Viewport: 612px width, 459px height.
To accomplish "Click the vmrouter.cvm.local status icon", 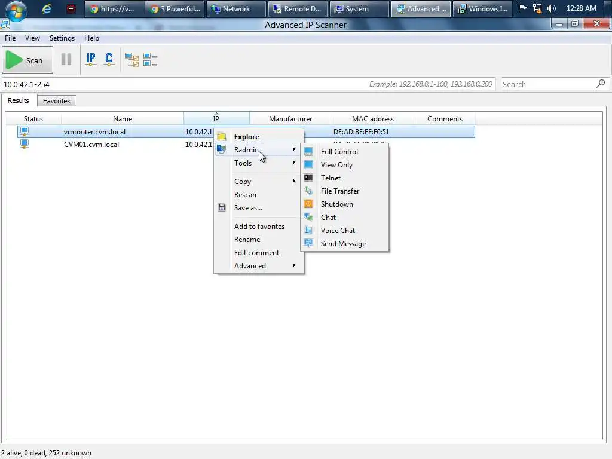I will pos(24,131).
